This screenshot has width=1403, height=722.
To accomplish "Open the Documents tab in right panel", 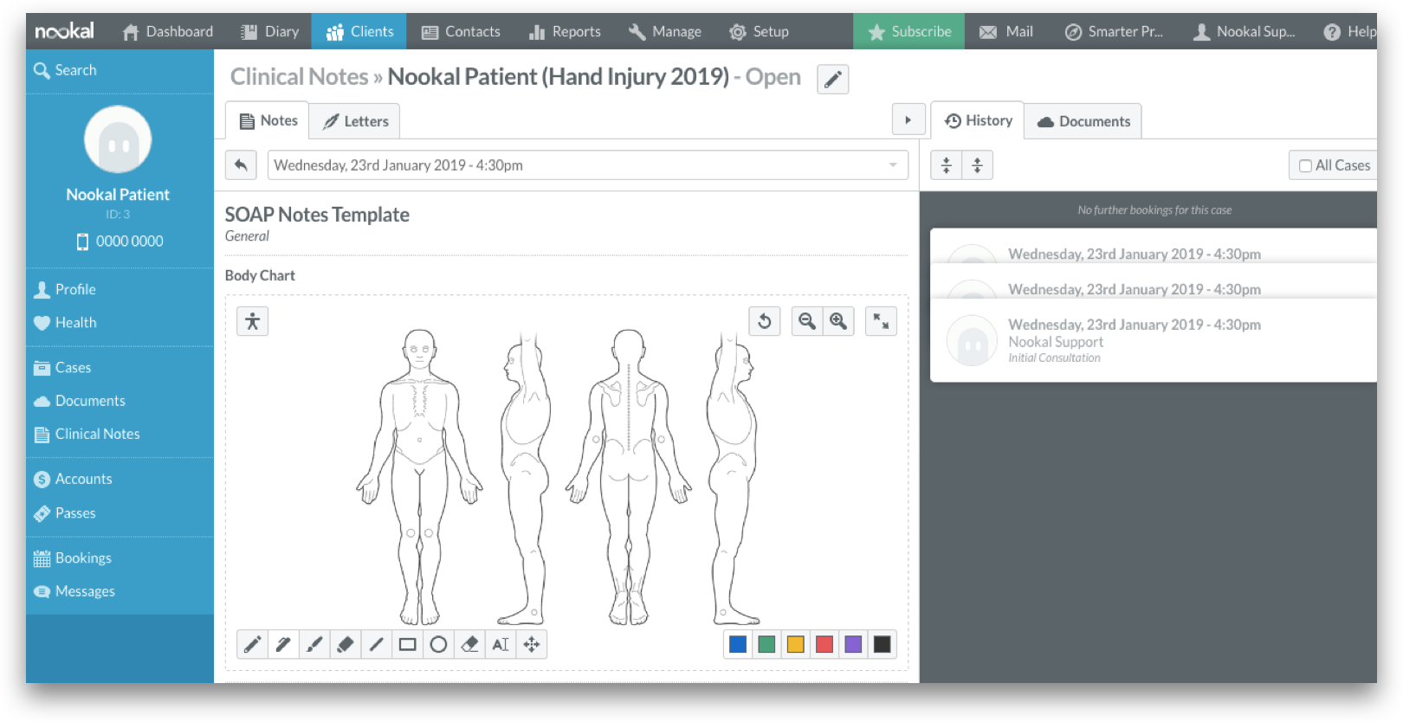I will point(1083,121).
